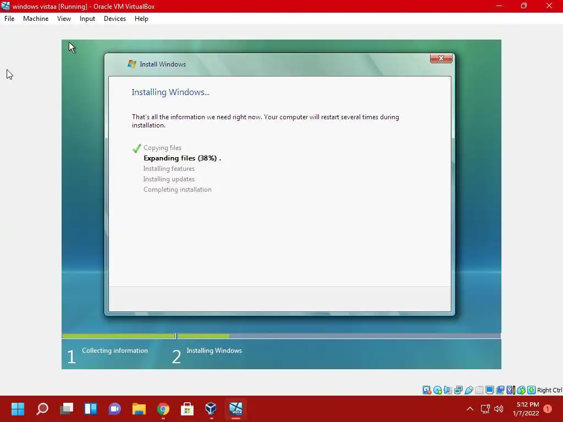Open the Widgets taskbar icon
563x422 pixels.
point(91,409)
